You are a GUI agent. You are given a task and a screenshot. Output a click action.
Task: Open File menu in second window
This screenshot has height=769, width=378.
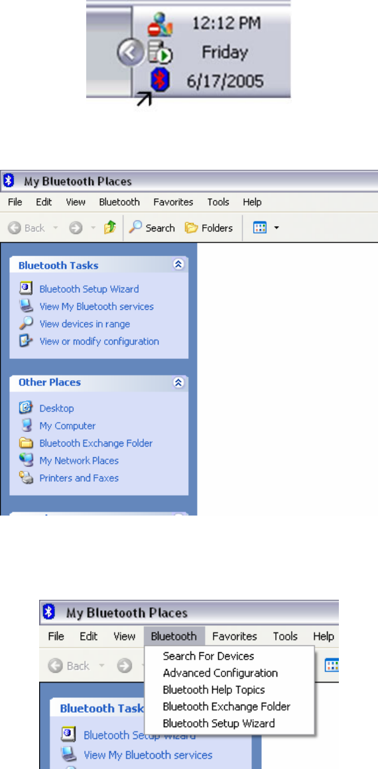(x=56, y=636)
